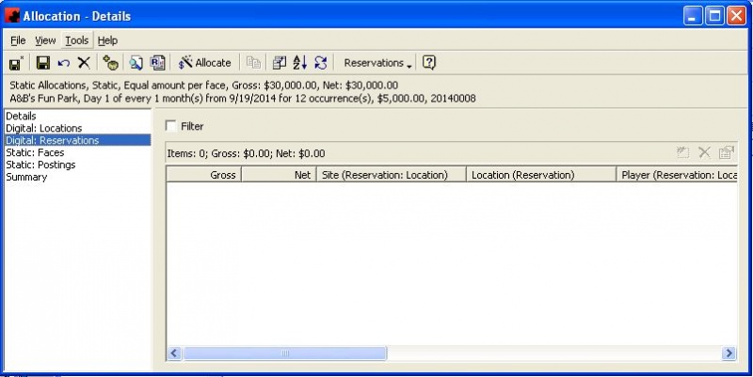The image size is (753, 377).
Task: Click the horizontal scrollbar right arrow
Action: pyautogui.click(x=729, y=353)
